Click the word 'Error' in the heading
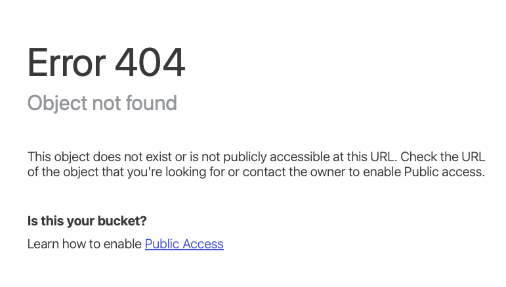Screen dimensions: 506x287 tap(66, 63)
